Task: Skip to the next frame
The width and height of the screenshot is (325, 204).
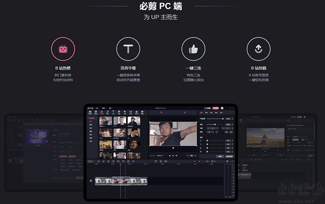Action: 176,155
